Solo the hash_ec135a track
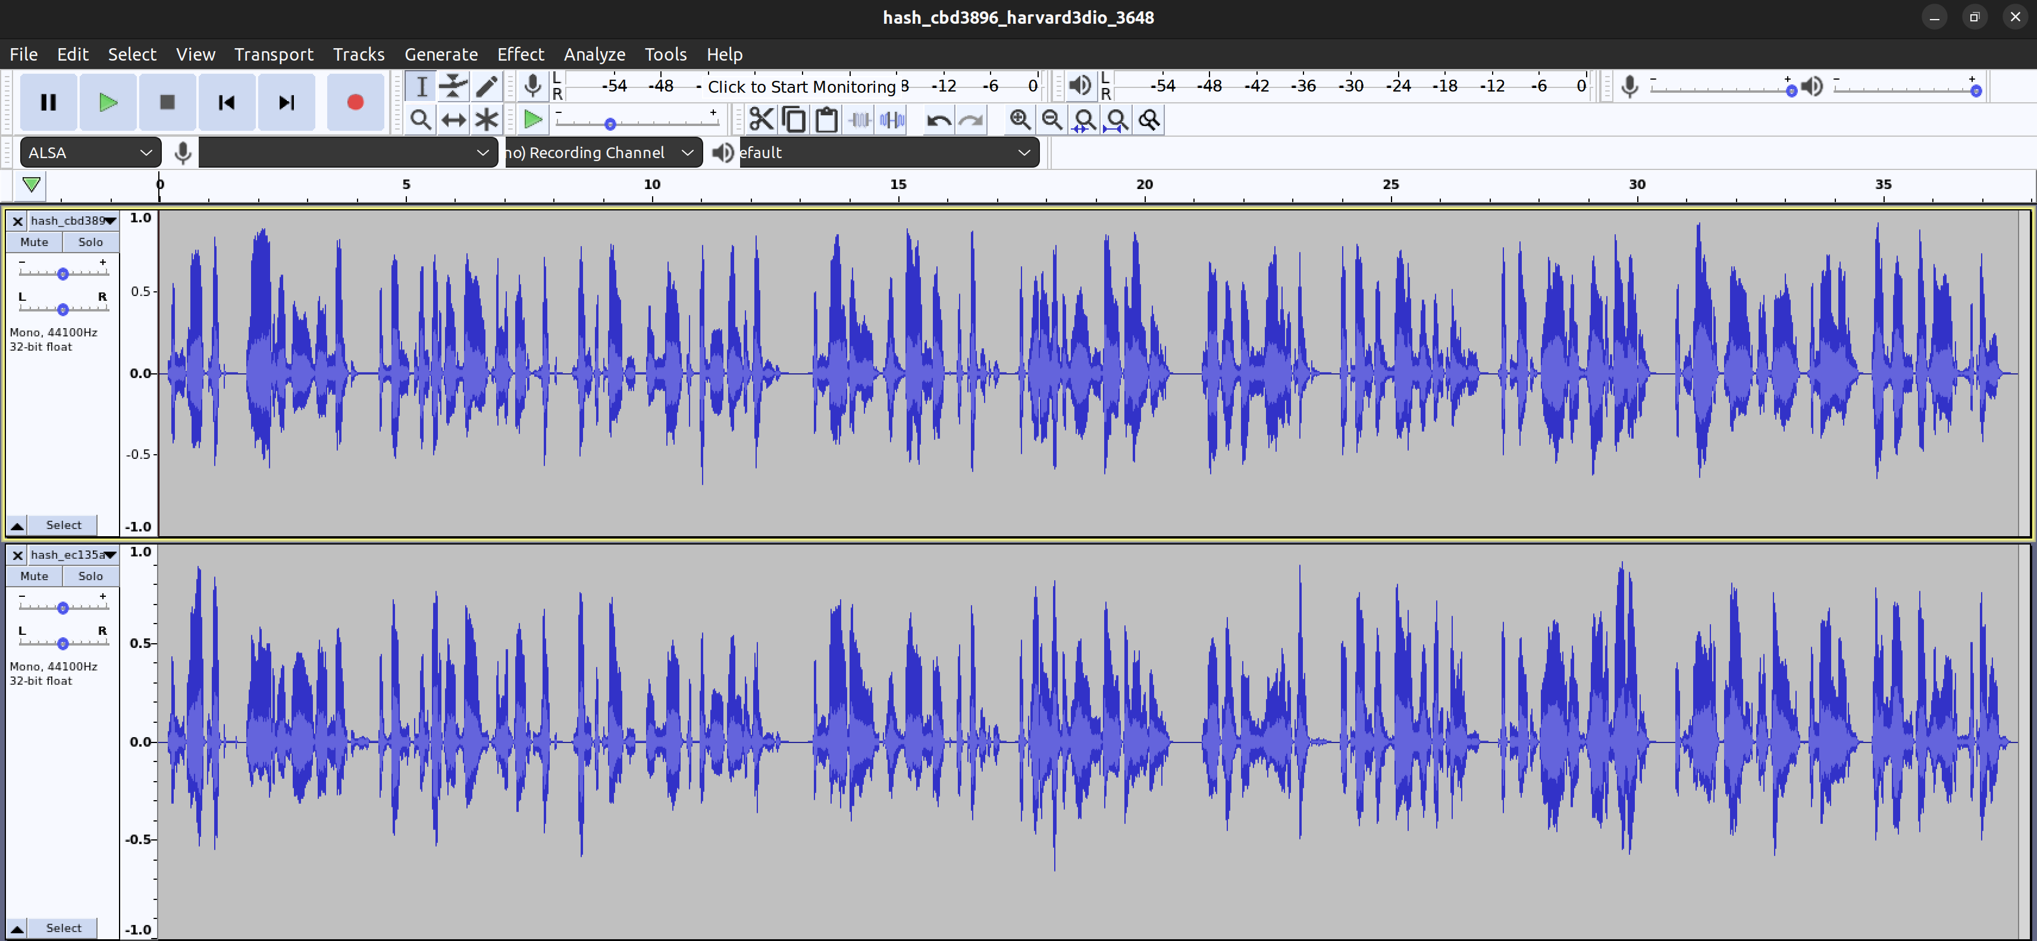 click(90, 576)
